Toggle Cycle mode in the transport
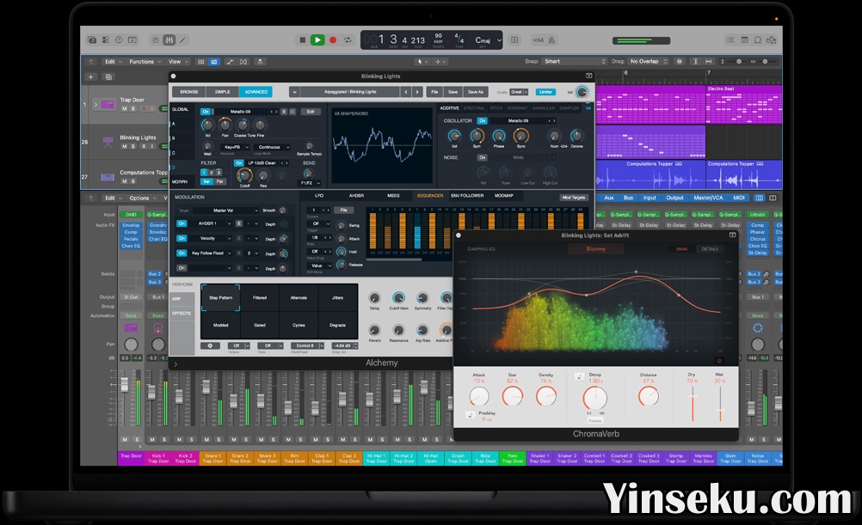Image resolution: width=862 pixels, height=525 pixels. (348, 40)
